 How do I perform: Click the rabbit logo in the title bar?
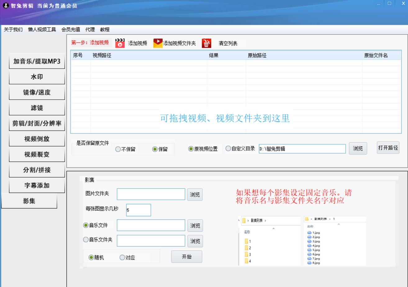click(x=6, y=6)
